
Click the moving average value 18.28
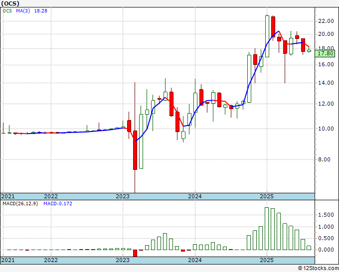click(x=41, y=11)
